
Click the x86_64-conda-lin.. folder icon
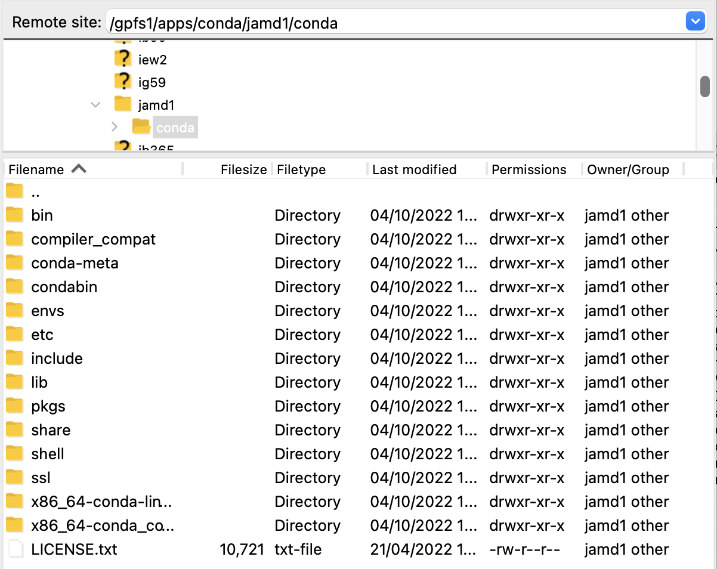point(14,501)
